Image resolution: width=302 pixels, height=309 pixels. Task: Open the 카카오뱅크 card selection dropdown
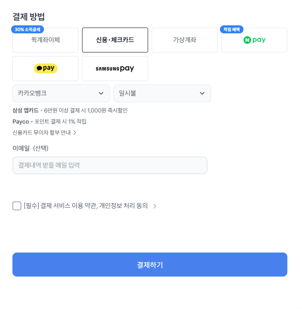(x=61, y=93)
